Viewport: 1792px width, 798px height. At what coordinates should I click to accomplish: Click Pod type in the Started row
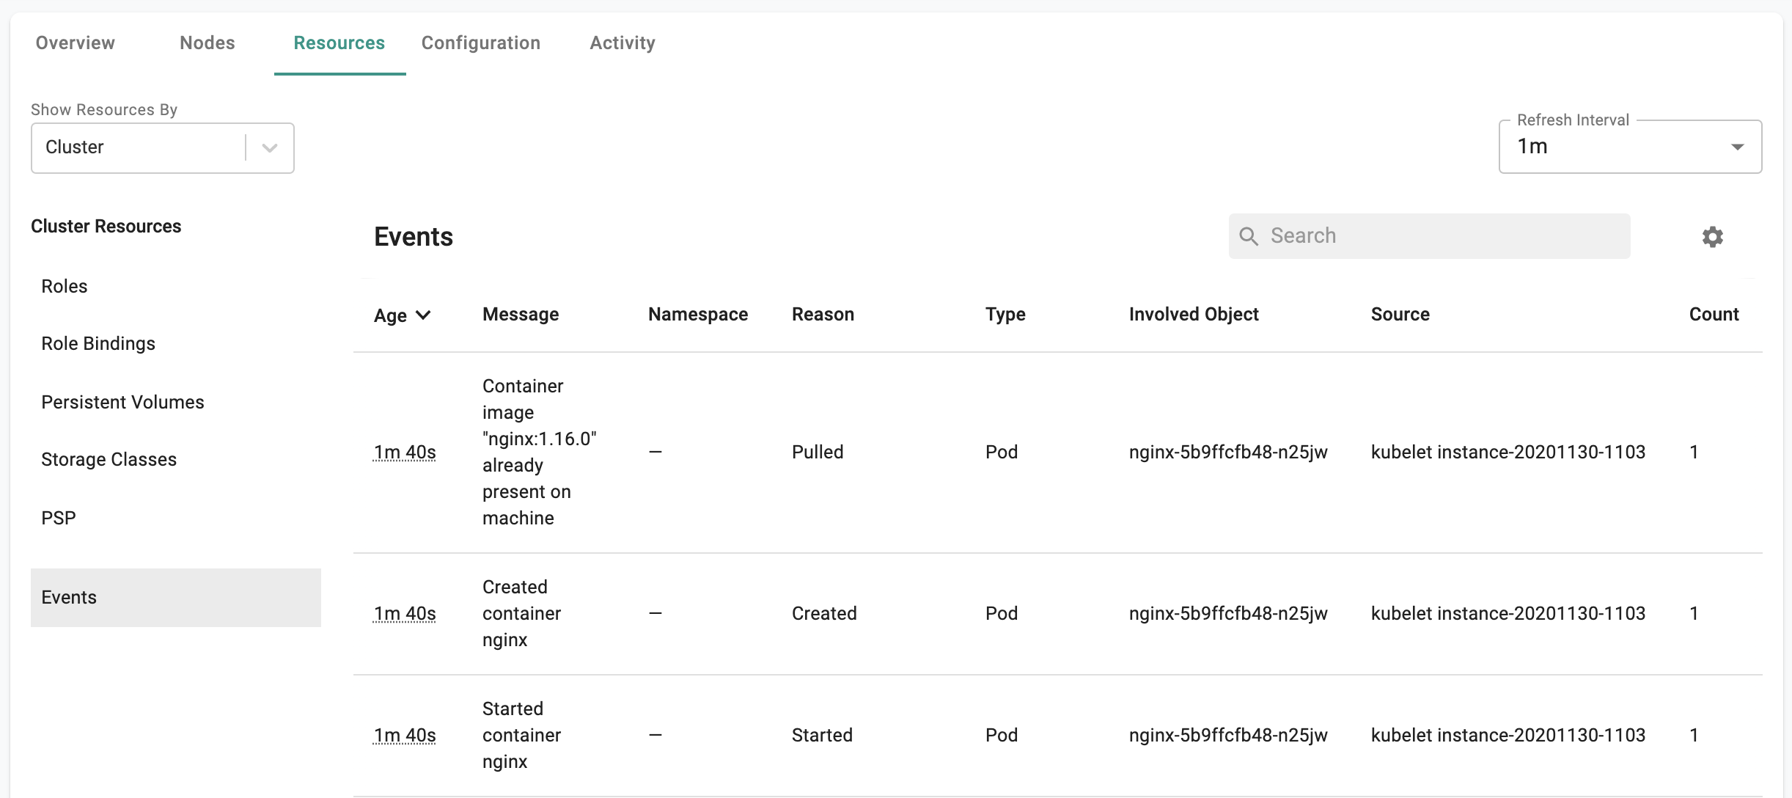point(1002,735)
